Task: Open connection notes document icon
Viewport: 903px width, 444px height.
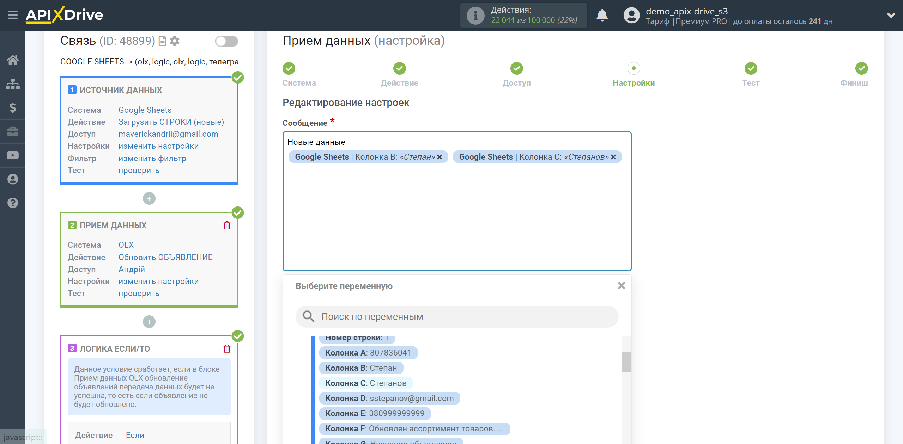Action: [162, 41]
